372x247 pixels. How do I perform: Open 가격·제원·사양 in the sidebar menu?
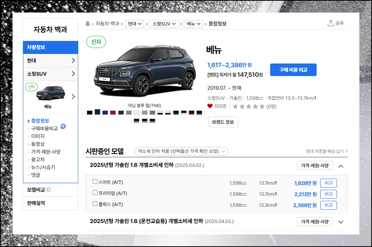click(x=46, y=152)
